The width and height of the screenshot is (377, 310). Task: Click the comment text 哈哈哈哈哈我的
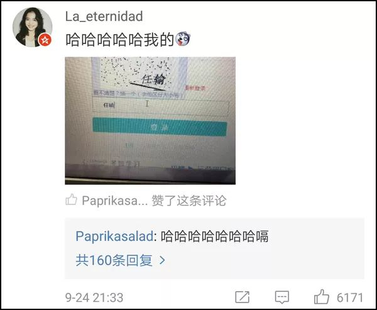coord(120,40)
